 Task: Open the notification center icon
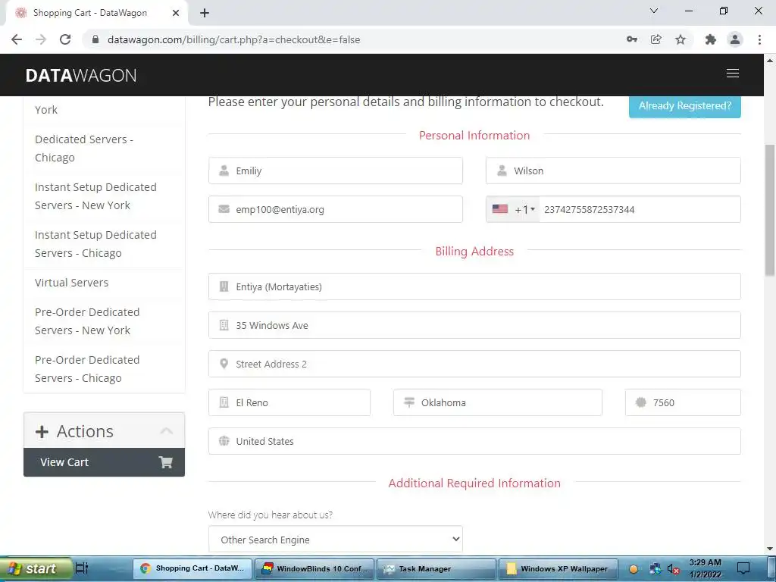(743, 568)
